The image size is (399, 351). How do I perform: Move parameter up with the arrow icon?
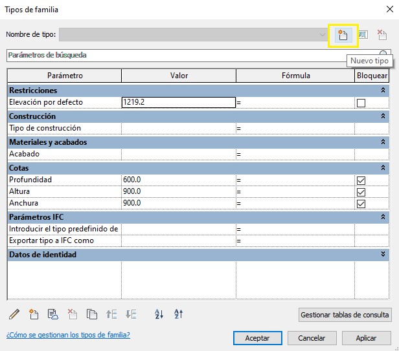[111, 315]
